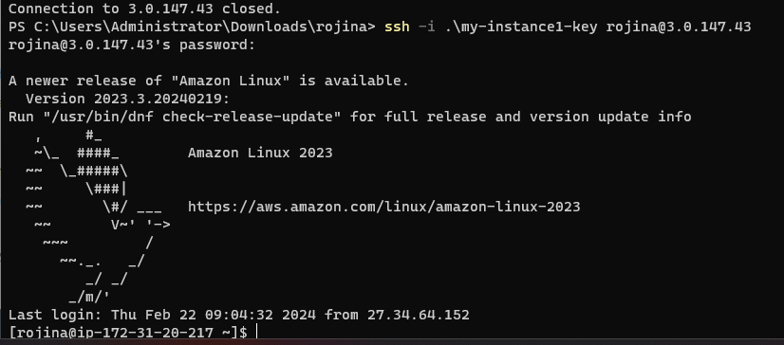Click the -i flag in the ssh command
Screen dimensions: 784x345
coord(426,27)
